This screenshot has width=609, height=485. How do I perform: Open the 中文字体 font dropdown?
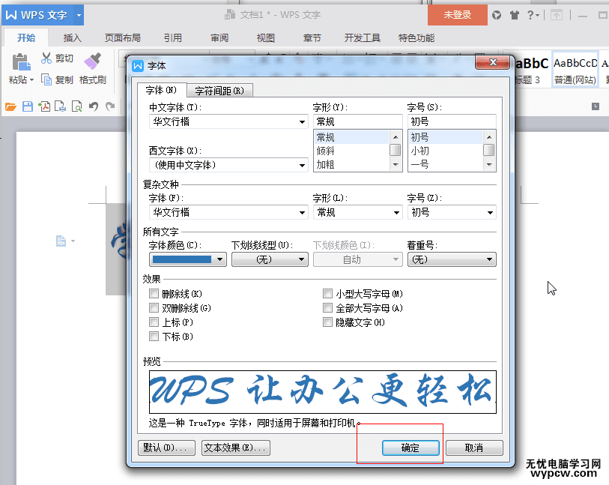pyautogui.click(x=303, y=121)
